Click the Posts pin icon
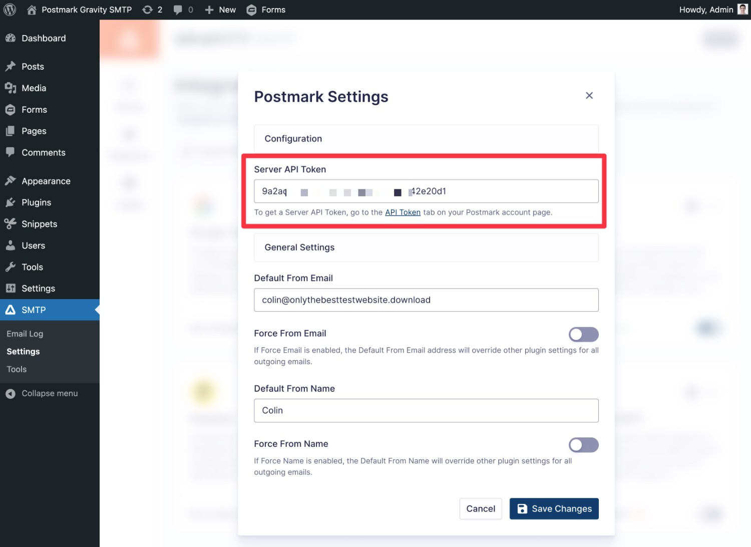Image resolution: width=751 pixels, height=547 pixels. tap(11, 67)
